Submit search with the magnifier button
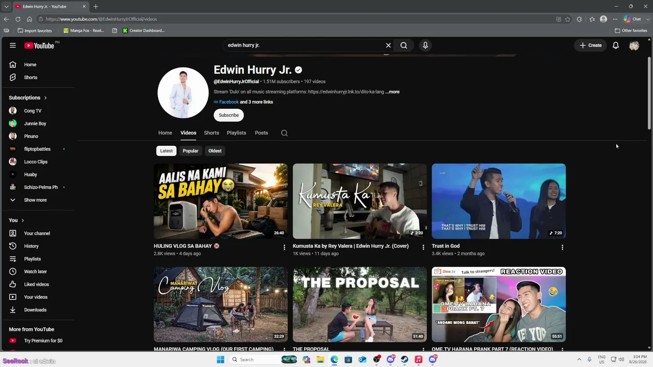 coord(404,45)
